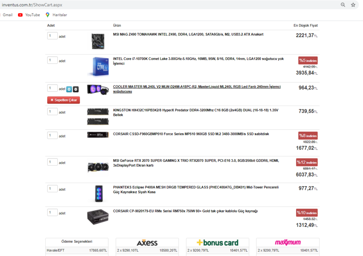
Task: Open the COOLER MASTER ML240L V2 product link
Action: [x=197, y=89]
